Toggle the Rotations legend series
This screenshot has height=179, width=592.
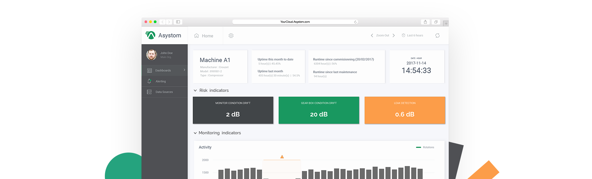[425, 147]
